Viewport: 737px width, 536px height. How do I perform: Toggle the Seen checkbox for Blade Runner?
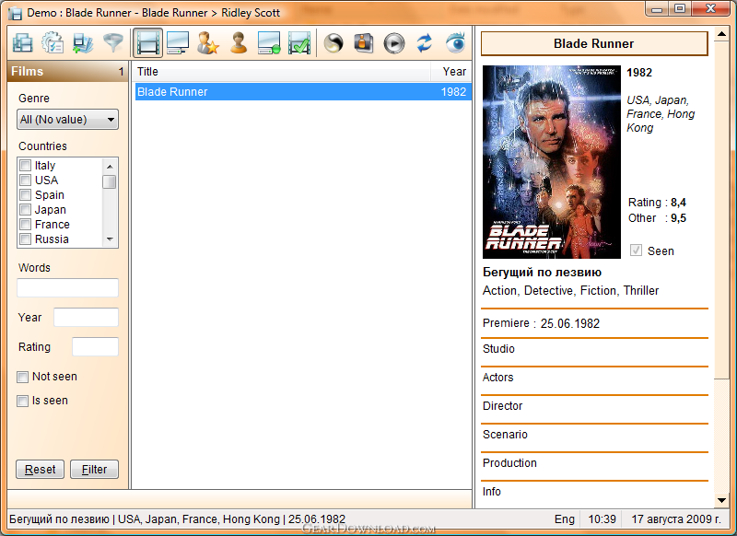pyautogui.click(x=636, y=251)
